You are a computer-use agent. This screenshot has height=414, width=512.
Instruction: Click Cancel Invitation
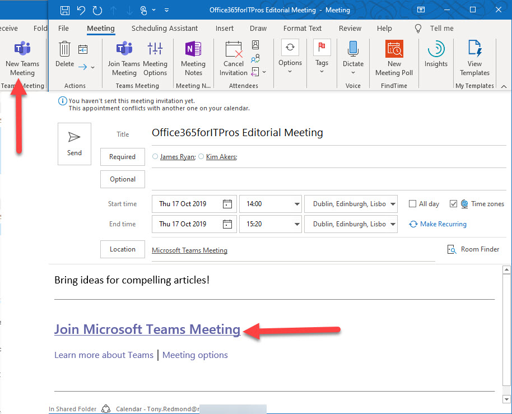tap(234, 59)
